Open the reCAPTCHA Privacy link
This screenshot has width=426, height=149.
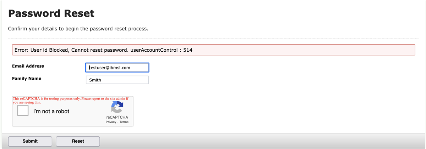click(x=111, y=122)
